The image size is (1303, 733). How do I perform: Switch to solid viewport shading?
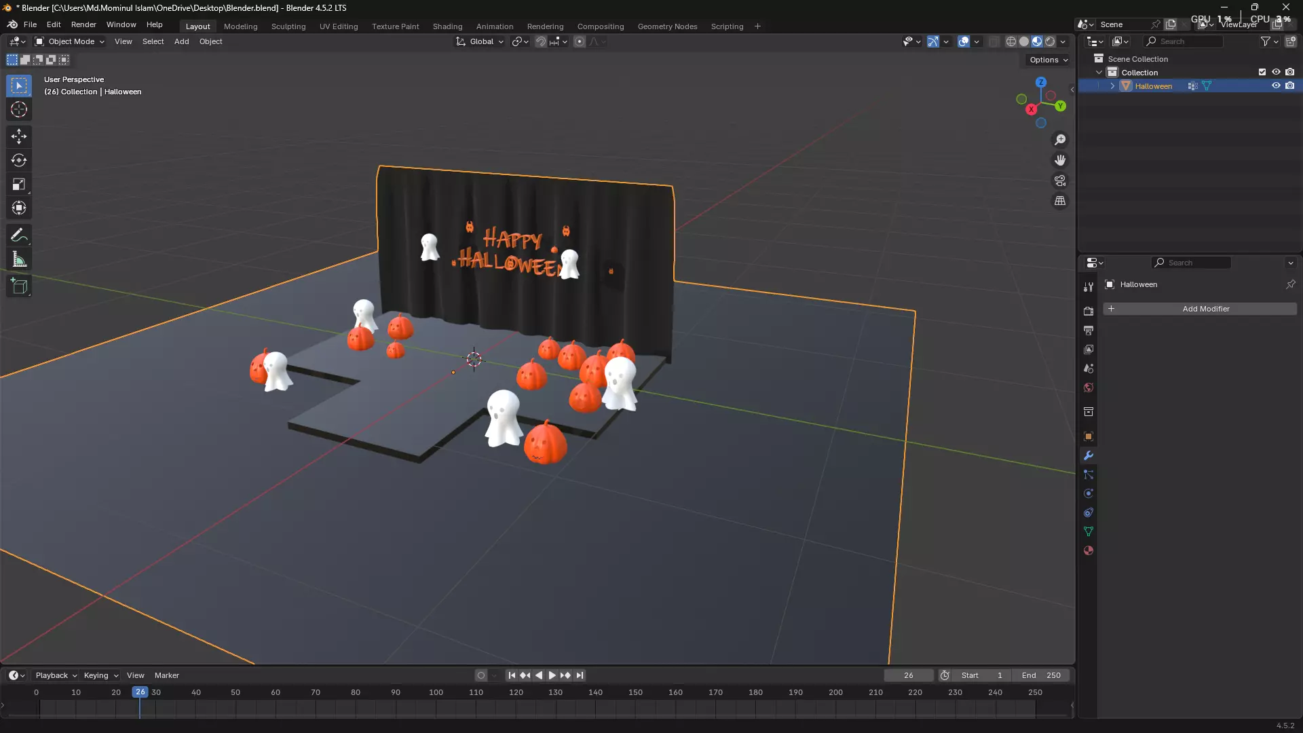pos(1024,41)
